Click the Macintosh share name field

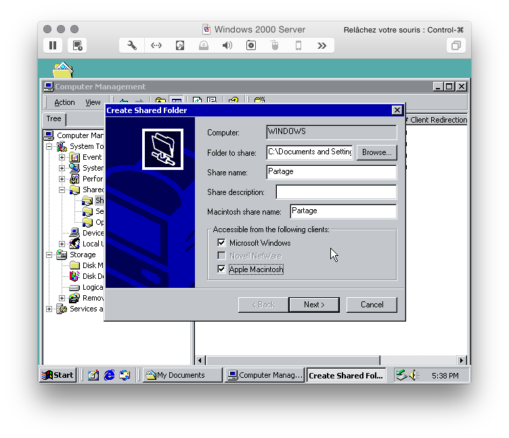point(343,211)
